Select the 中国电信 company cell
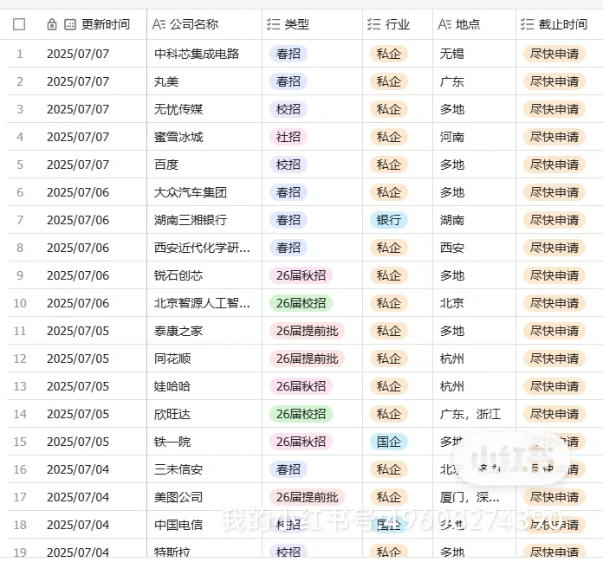Viewport: 603px width, 562px height. click(x=204, y=524)
